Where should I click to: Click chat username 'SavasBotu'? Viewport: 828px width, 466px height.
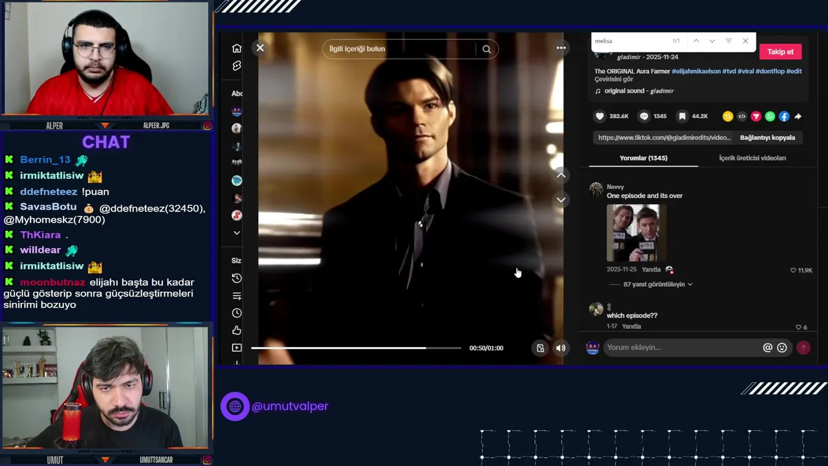48,207
